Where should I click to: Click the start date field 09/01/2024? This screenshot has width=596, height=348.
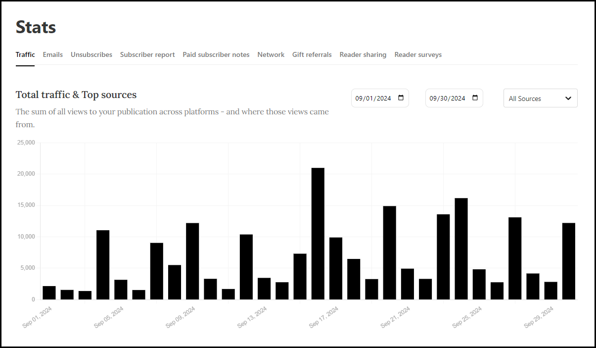tap(380, 98)
